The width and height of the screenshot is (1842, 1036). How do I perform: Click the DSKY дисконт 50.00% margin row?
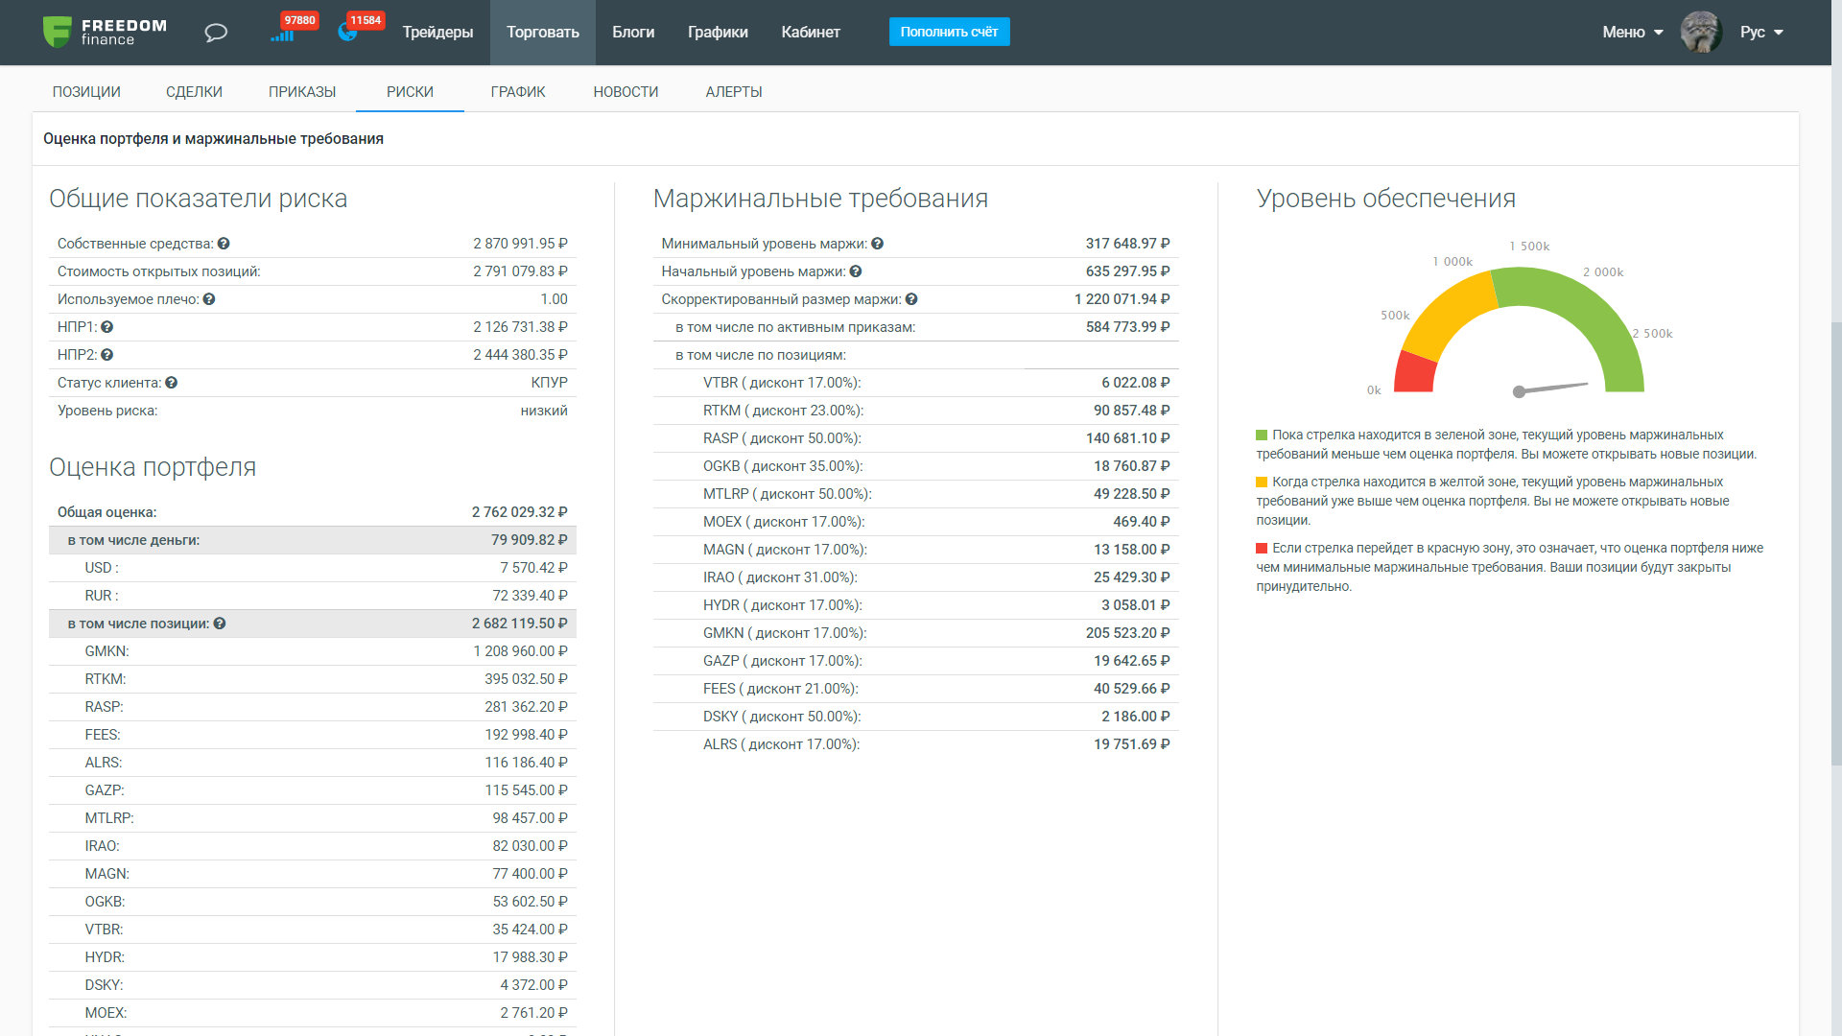(x=915, y=717)
